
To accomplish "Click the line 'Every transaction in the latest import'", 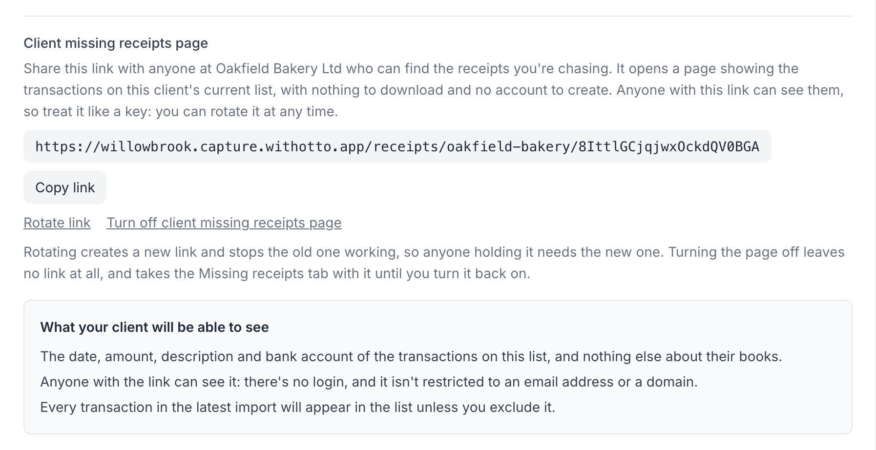I will pos(298,407).
